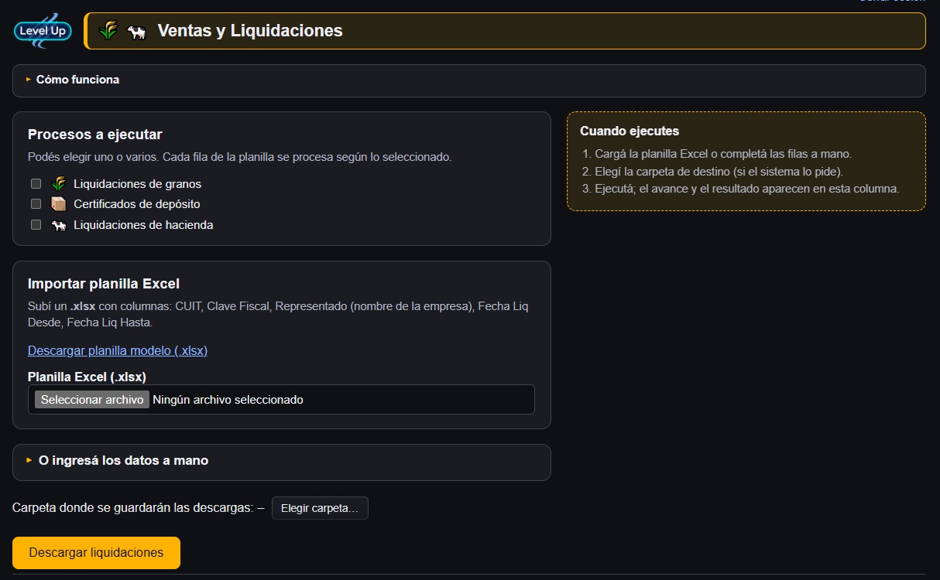
Task: Click the cow icon beside Liquidaciones de hacienda
Action: pyautogui.click(x=58, y=225)
